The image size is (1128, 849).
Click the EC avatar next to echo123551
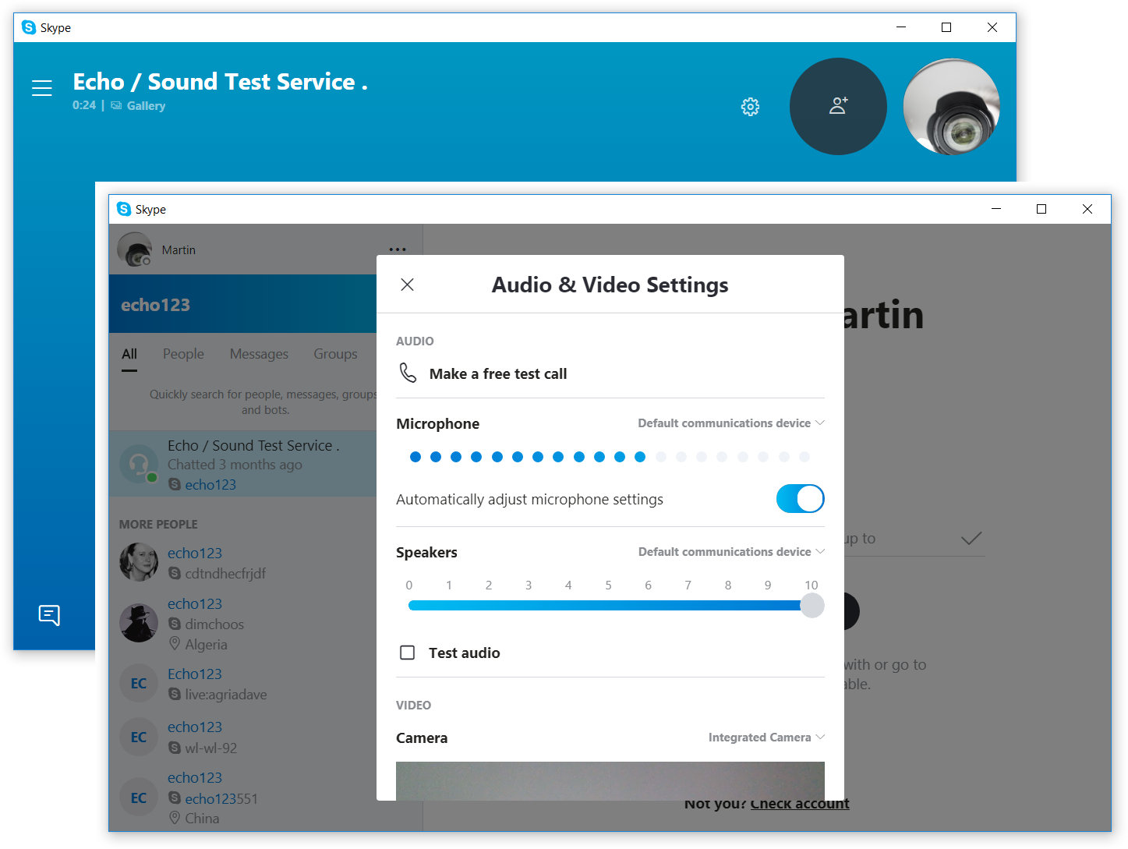[x=139, y=798]
